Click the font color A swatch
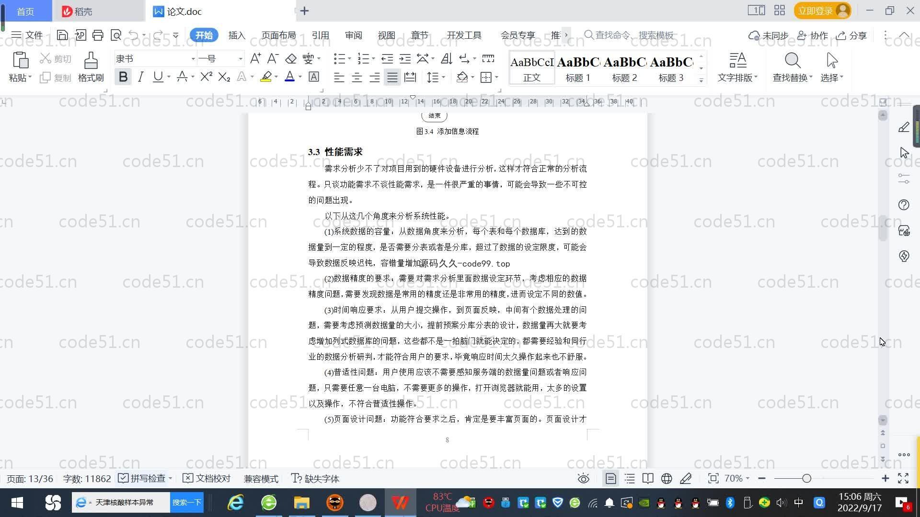 [x=289, y=77]
